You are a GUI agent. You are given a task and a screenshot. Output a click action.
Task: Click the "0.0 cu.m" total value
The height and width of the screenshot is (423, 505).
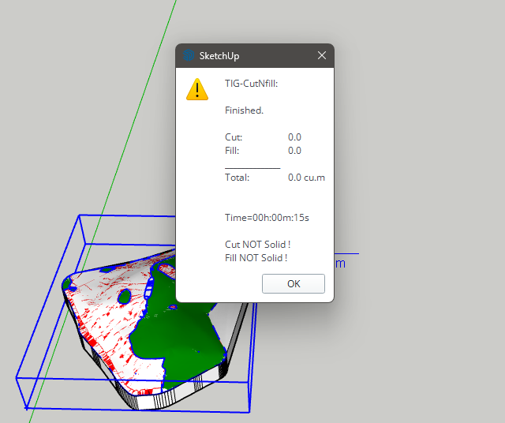pyautogui.click(x=306, y=178)
